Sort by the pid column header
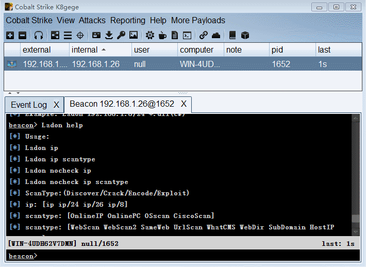366x267 pixels. (x=292, y=49)
